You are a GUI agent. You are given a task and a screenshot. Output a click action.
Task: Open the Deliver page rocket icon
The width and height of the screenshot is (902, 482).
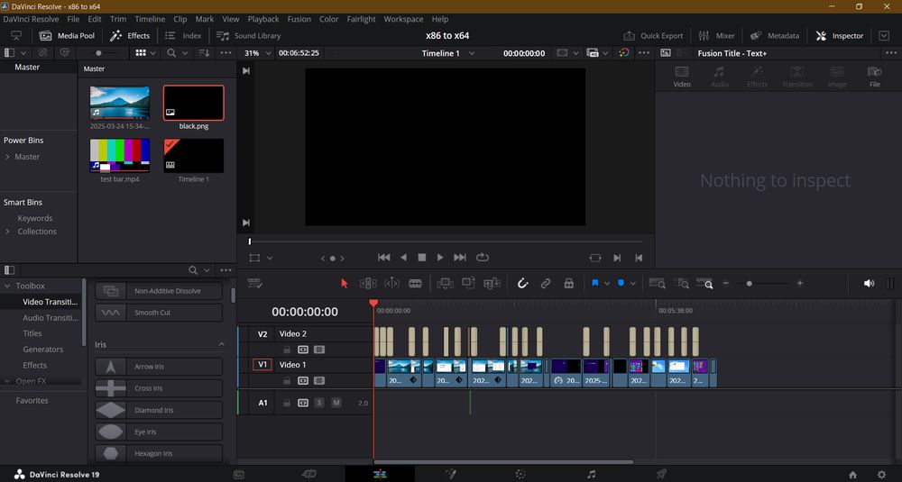point(661,474)
